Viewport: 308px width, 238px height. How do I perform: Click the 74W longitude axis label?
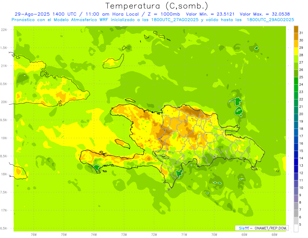click(x=94, y=235)
